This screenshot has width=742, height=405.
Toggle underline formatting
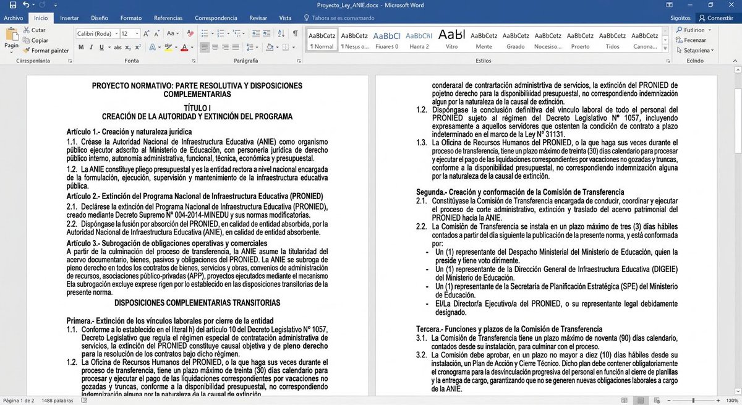101,48
